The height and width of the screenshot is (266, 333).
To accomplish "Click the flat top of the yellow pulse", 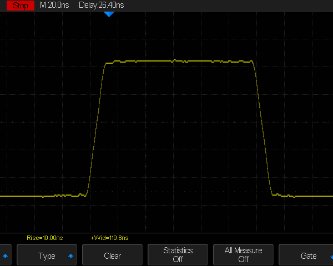I will tap(178, 61).
